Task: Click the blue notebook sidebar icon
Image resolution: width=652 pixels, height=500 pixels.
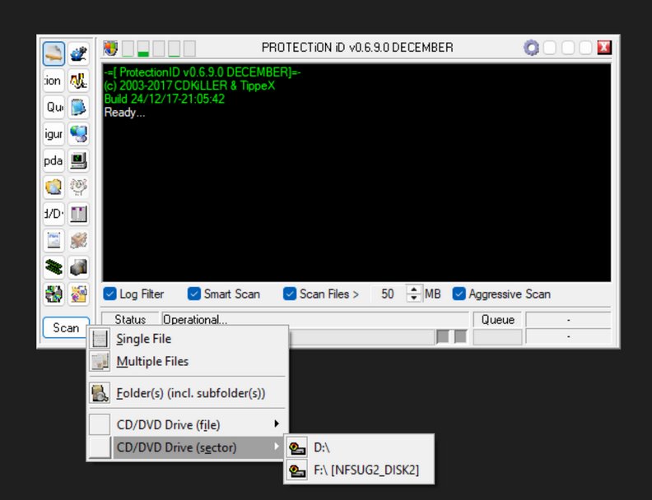Action: (x=78, y=107)
